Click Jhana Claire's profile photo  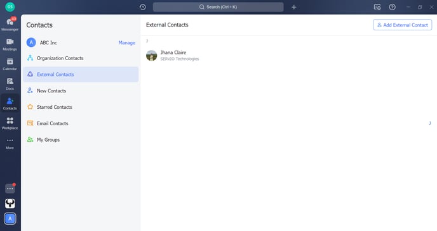(152, 56)
